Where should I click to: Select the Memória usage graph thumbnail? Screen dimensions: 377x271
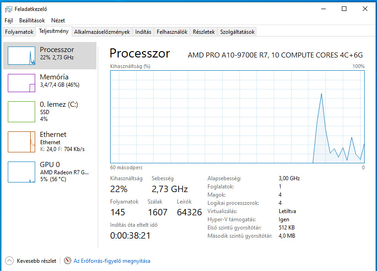tap(21, 83)
